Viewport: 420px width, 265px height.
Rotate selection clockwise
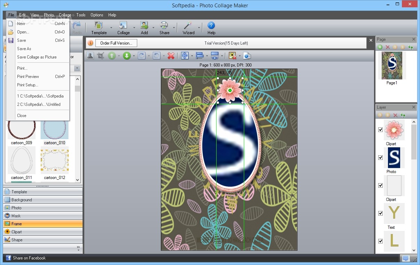141,56
